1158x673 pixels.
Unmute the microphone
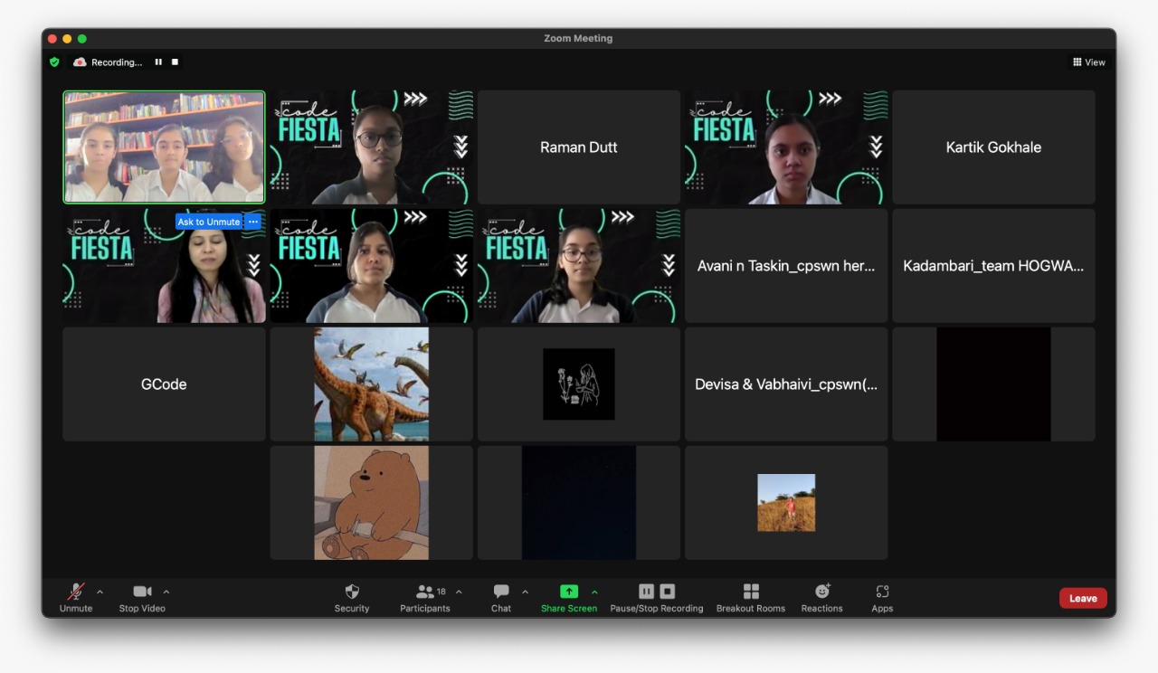[76, 597]
